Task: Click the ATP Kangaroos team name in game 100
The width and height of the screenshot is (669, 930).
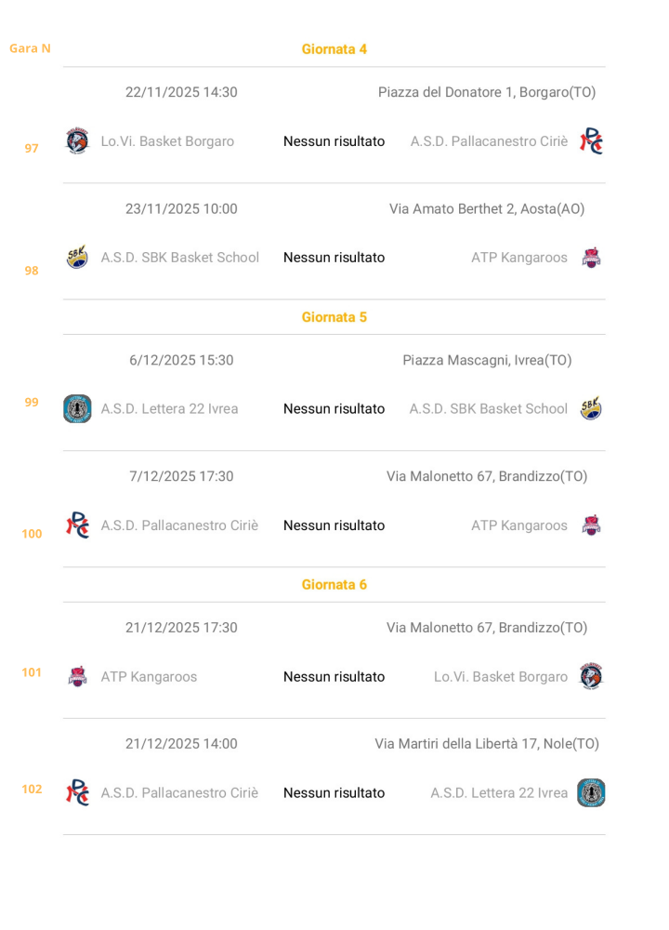Action: (519, 525)
